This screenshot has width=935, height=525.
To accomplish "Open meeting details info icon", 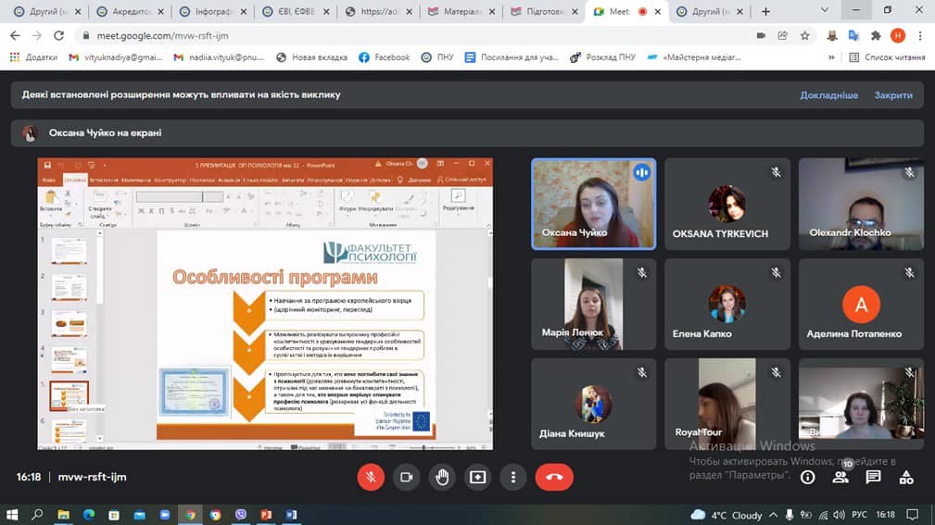I will click(x=808, y=477).
